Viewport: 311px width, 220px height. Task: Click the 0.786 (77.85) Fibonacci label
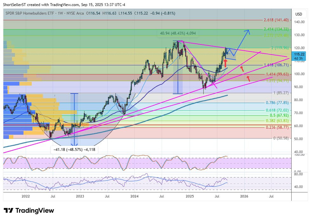(x=277, y=103)
